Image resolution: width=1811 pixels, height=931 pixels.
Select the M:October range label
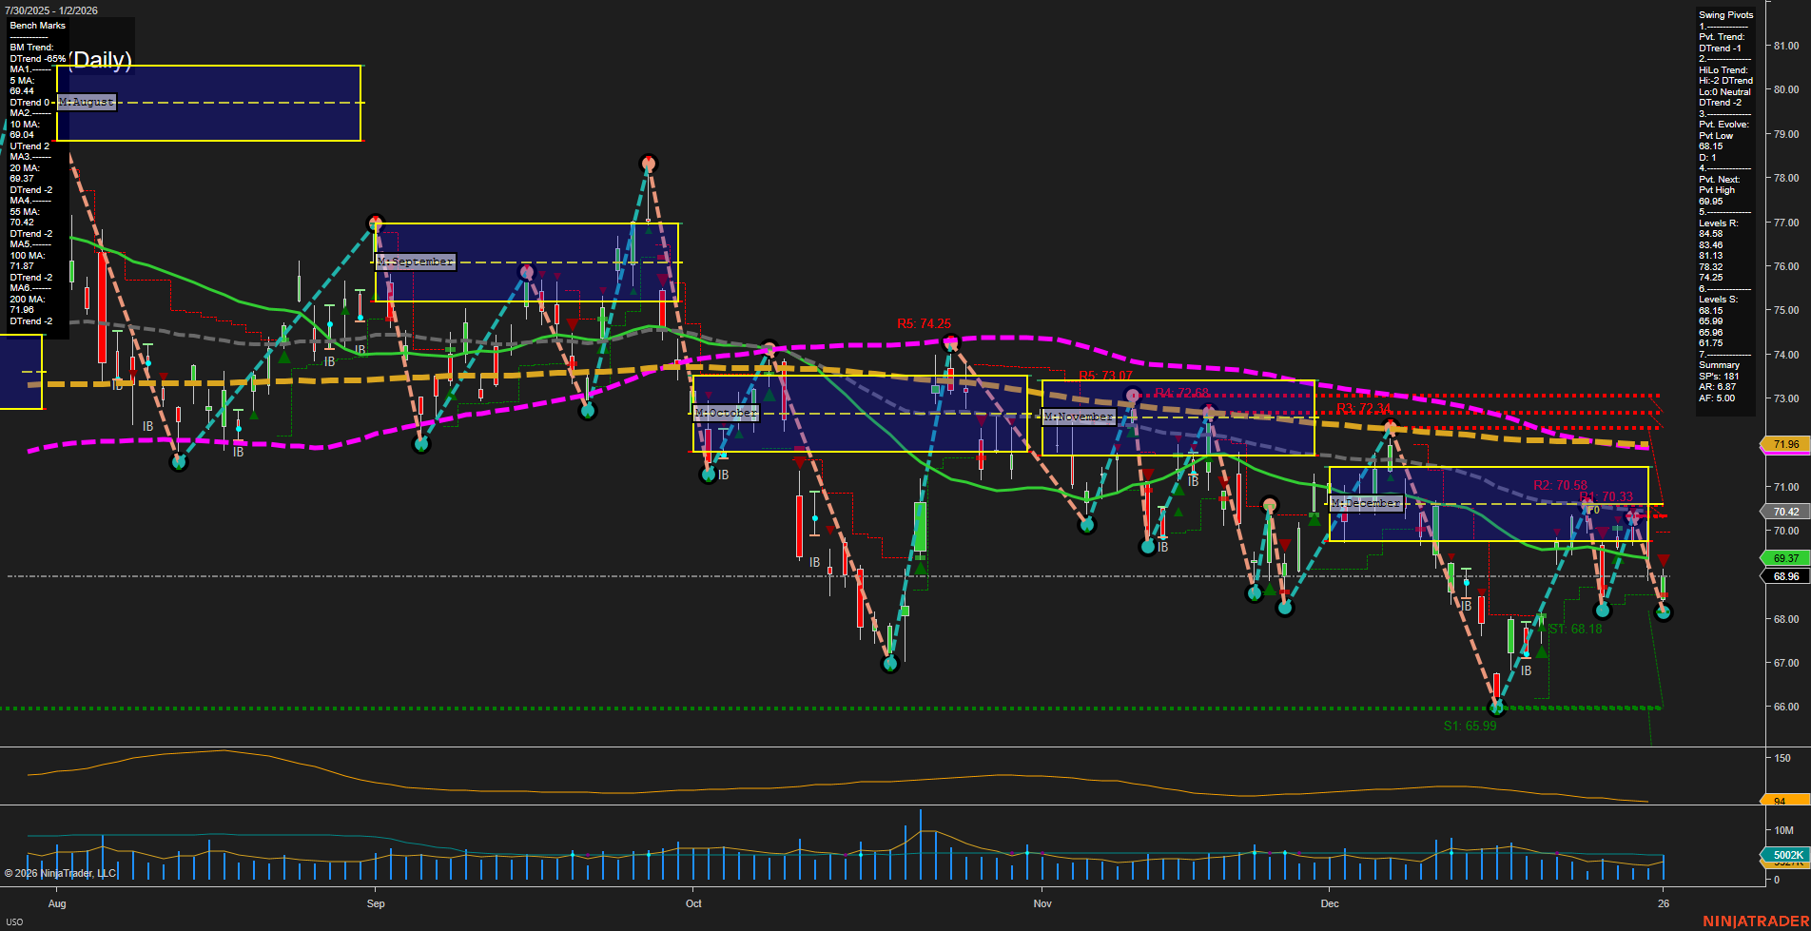click(x=727, y=412)
